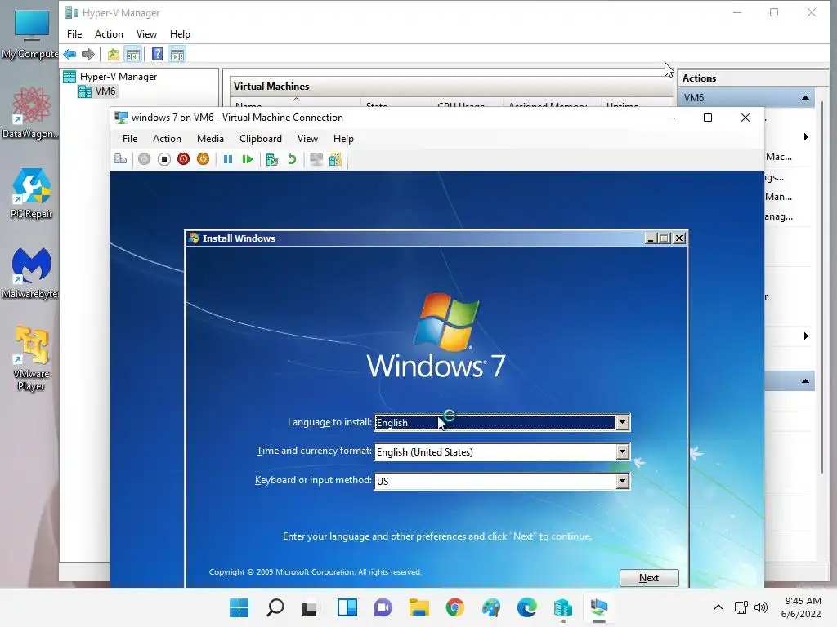Create a checkpoint using toolbar icon

(x=272, y=159)
